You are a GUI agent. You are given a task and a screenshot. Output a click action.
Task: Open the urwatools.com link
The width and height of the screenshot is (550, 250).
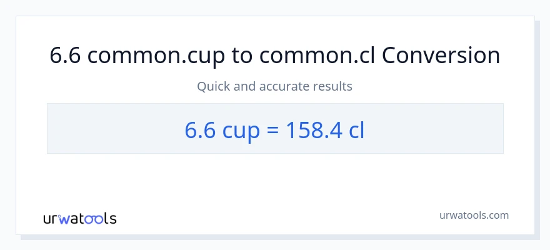[x=474, y=216]
